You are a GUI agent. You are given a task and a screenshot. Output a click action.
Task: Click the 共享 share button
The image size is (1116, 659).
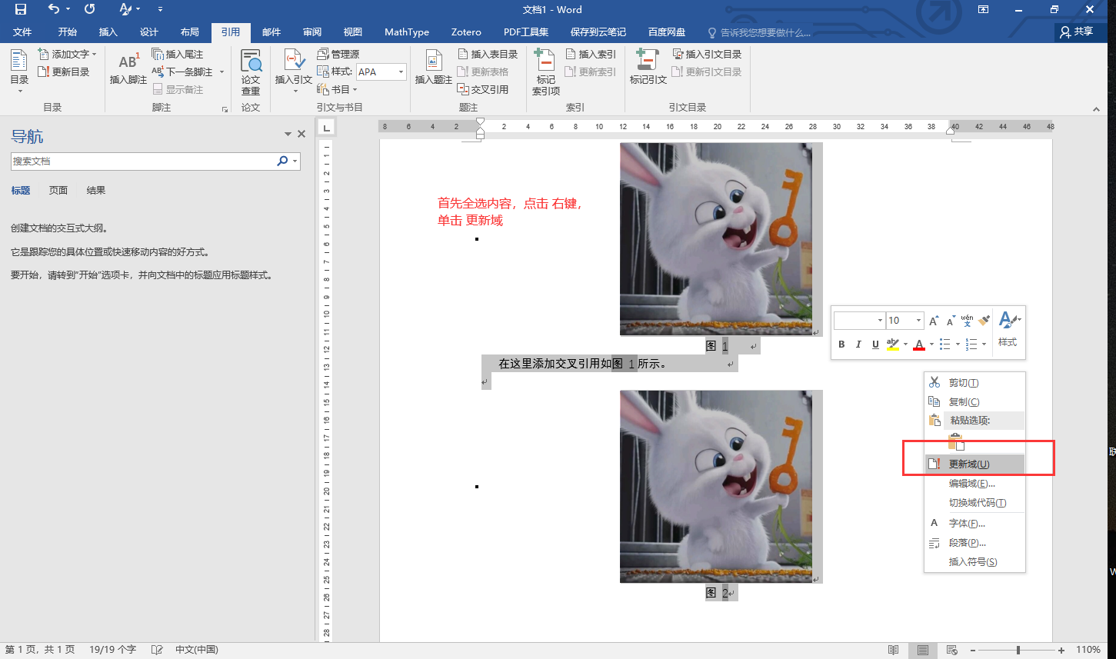tap(1075, 32)
